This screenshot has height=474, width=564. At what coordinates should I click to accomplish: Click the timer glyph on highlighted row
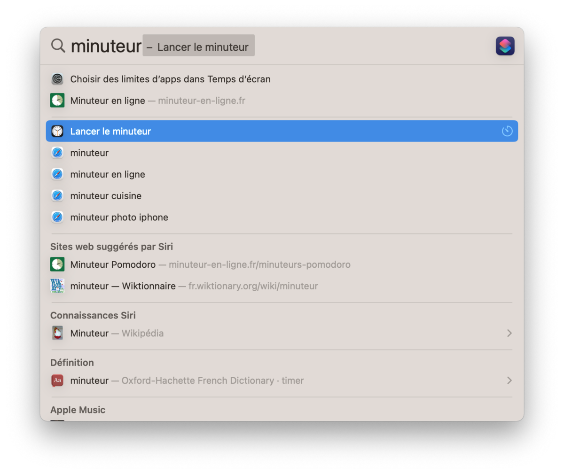507,131
